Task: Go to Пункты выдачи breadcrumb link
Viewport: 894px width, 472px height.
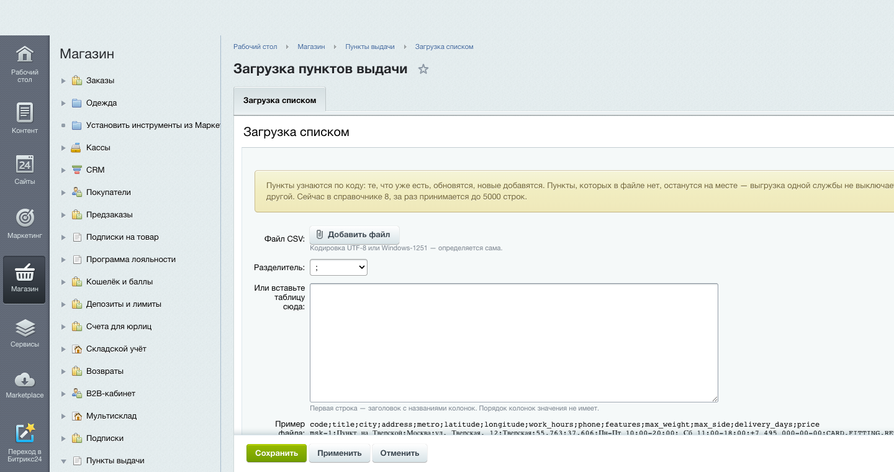Action: (x=370, y=47)
